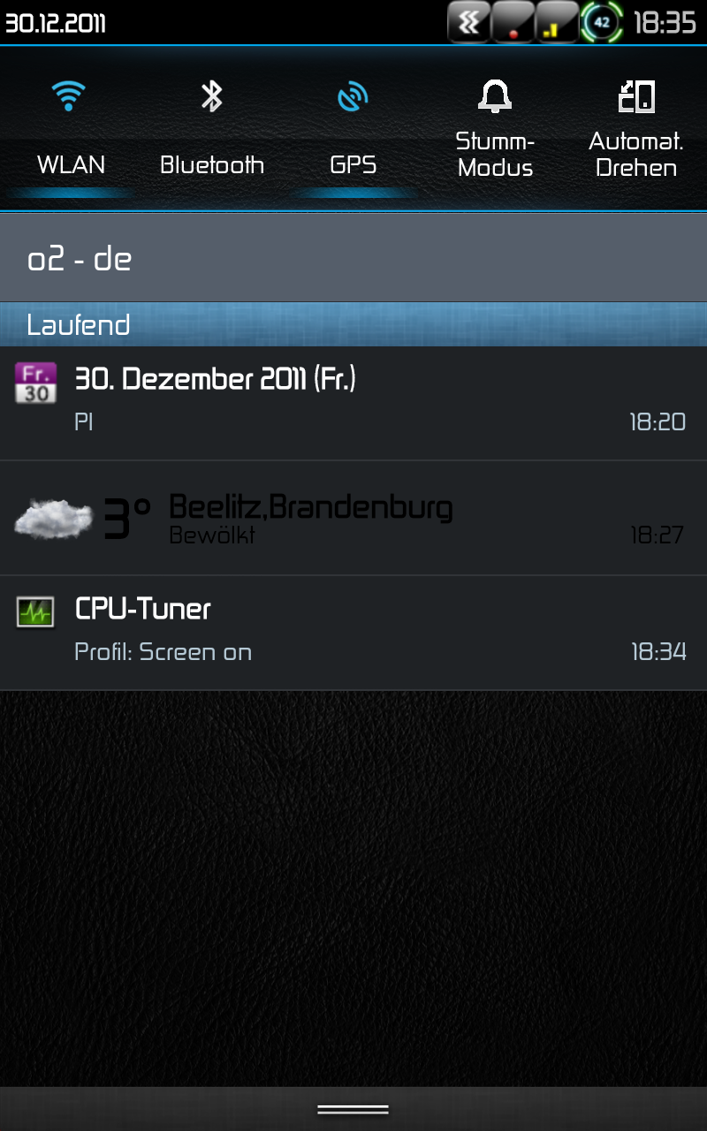
Task: Select the Profil: Screen on entry
Action: click(x=163, y=652)
